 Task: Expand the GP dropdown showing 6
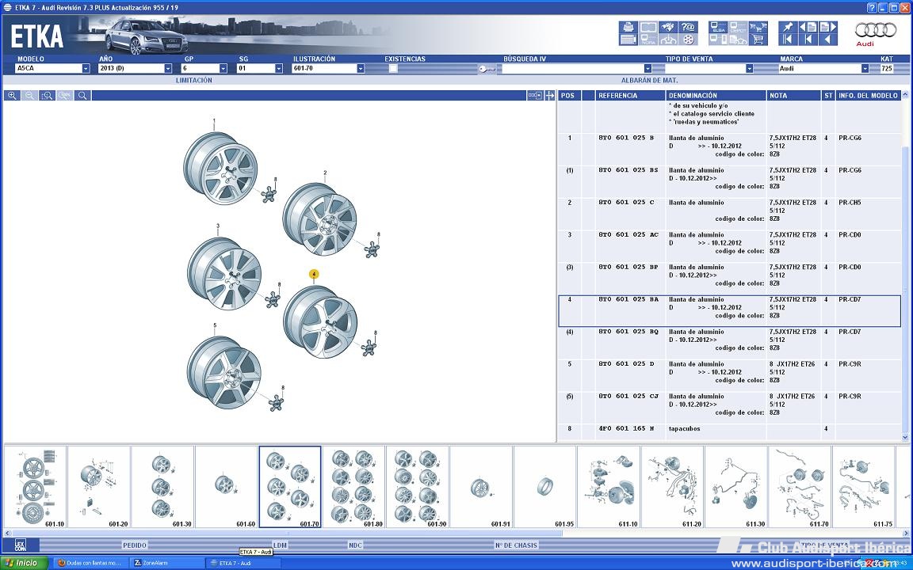(x=223, y=69)
